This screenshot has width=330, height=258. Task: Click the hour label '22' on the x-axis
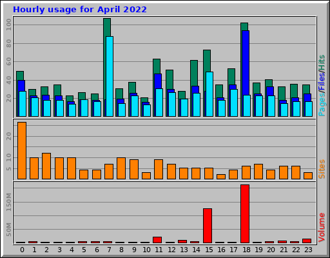(296, 250)
